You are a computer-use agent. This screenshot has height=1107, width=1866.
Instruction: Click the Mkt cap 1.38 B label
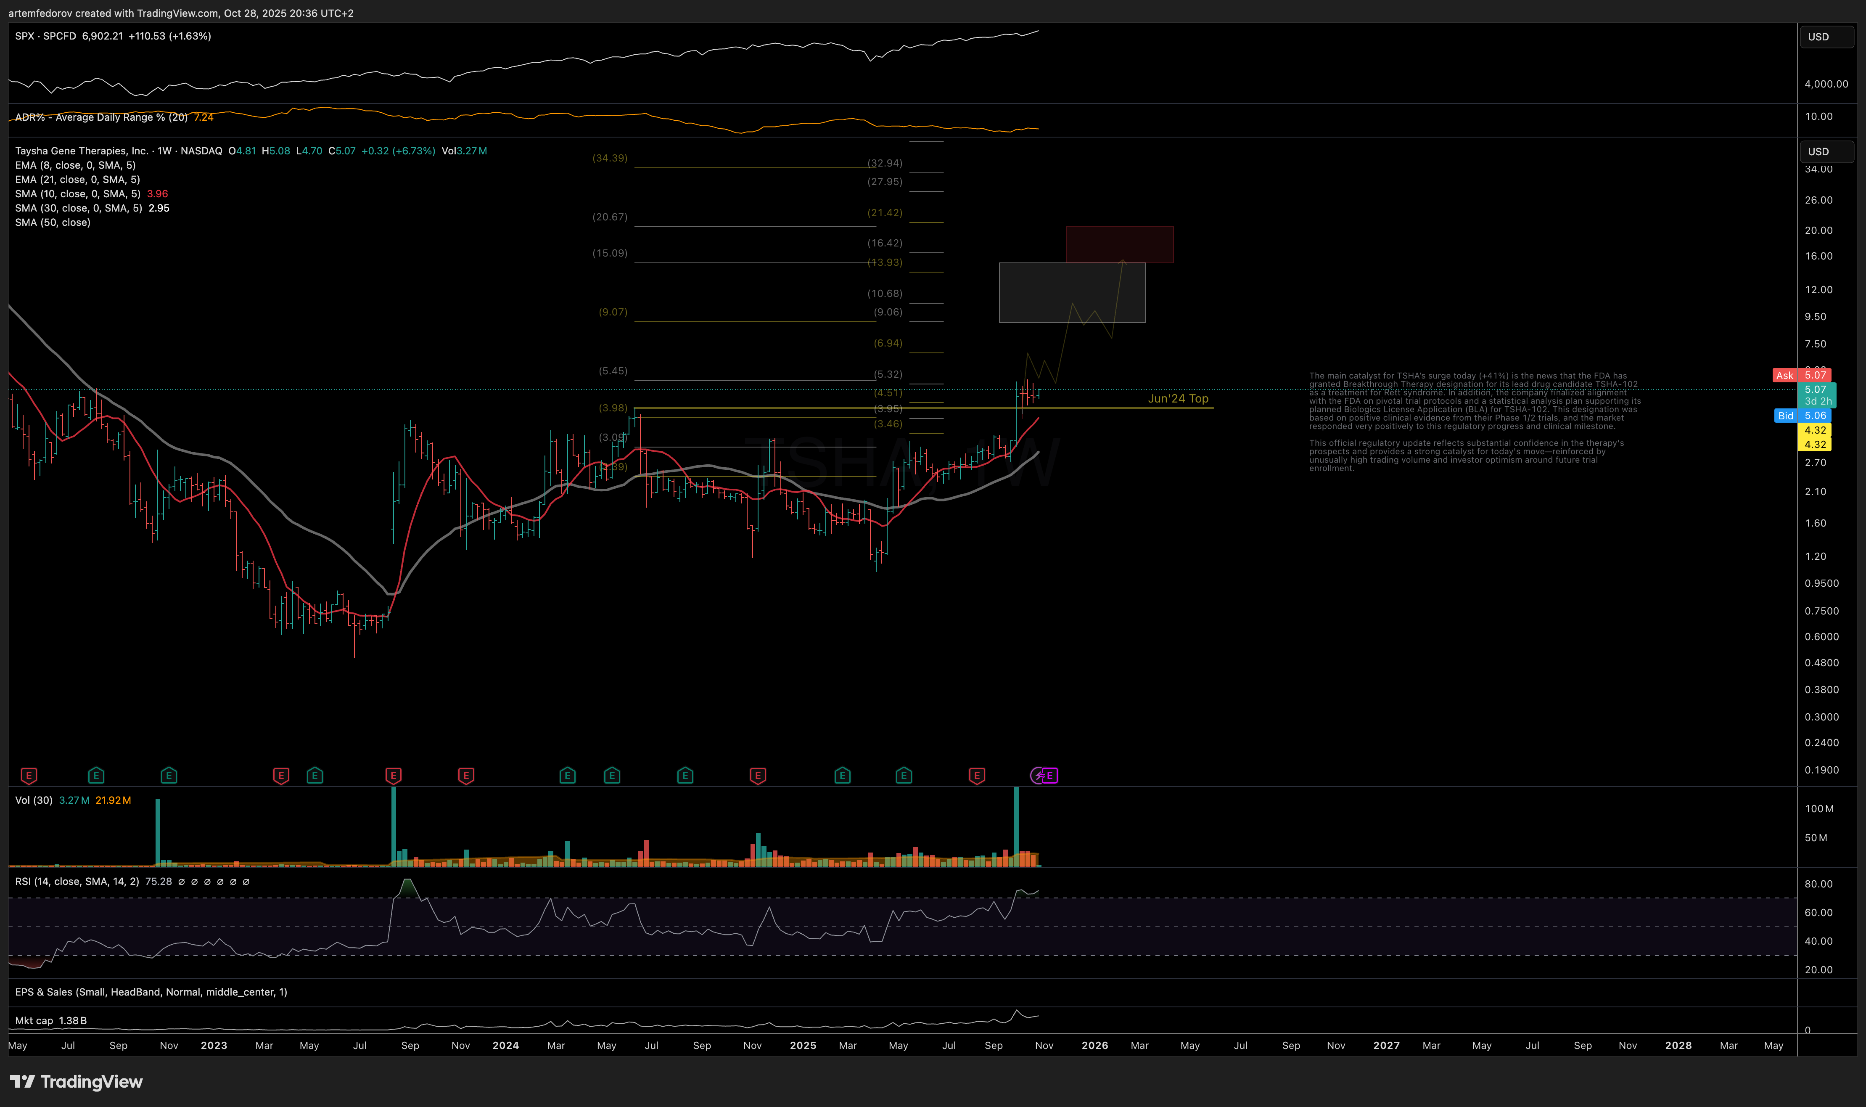(x=51, y=1020)
